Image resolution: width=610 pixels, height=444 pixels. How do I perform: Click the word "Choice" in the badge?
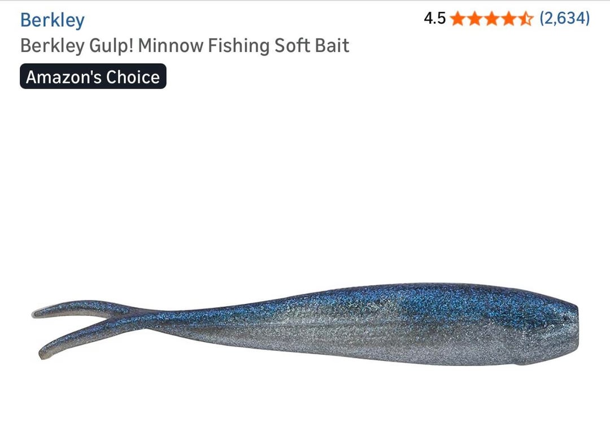(x=133, y=77)
